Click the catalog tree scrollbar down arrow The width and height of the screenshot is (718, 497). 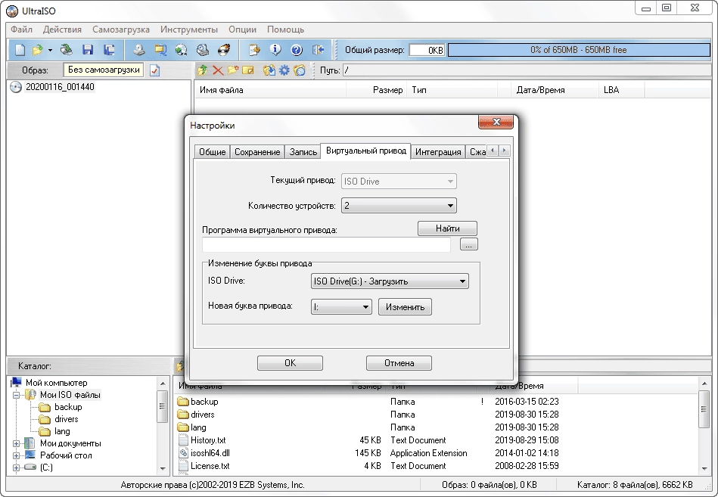point(163,468)
